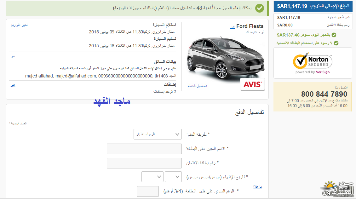Open the expiry month dropdown

click(x=173, y=177)
